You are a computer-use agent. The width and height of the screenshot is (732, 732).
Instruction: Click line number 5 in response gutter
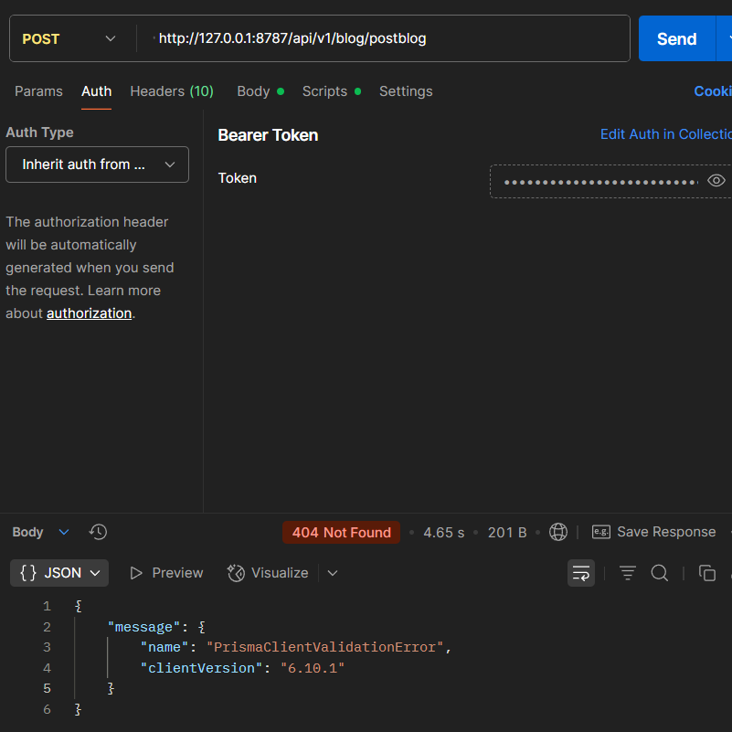click(x=47, y=688)
